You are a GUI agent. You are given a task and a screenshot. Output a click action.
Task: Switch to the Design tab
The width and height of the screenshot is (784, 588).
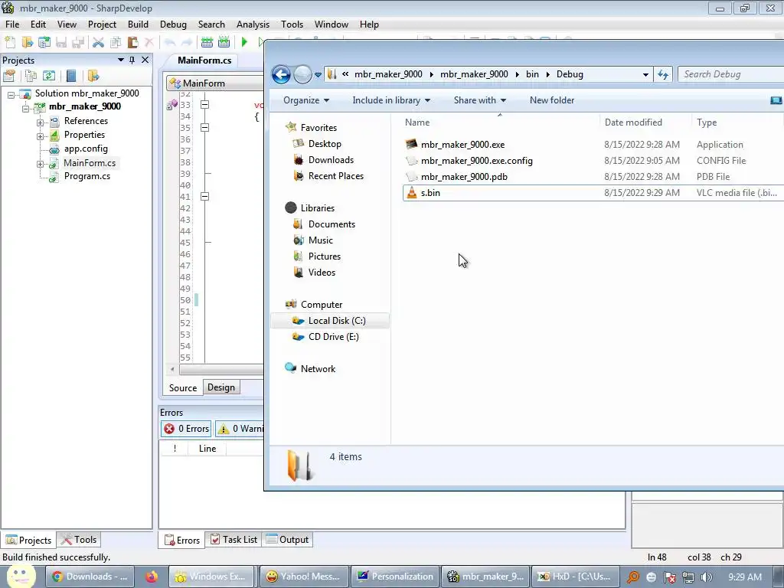tap(221, 387)
